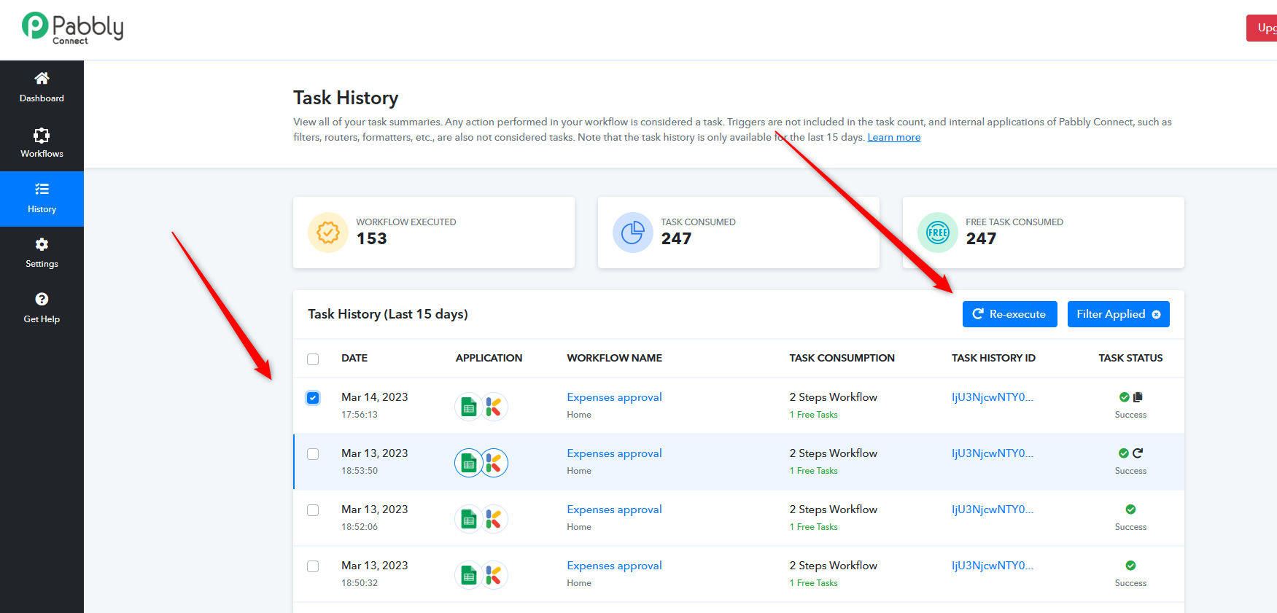Open task history ID in the 17:56:13 row
The height and width of the screenshot is (613, 1277).
[x=993, y=397]
